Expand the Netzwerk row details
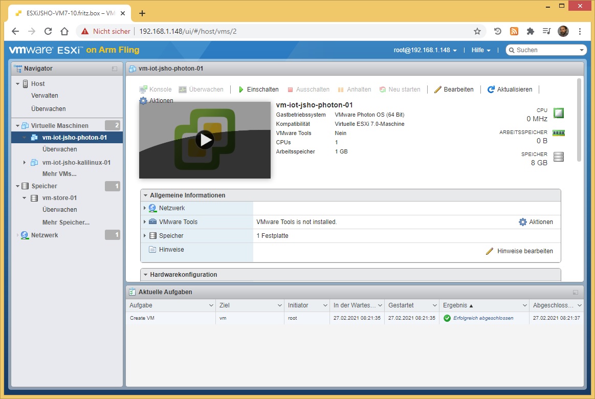The width and height of the screenshot is (595, 399). [x=145, y=208]
